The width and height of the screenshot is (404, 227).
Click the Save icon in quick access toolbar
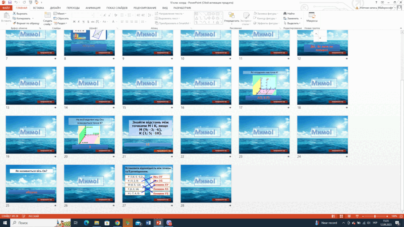coord(10,2)
